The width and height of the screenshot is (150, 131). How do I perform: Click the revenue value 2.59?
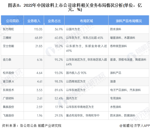39,107
